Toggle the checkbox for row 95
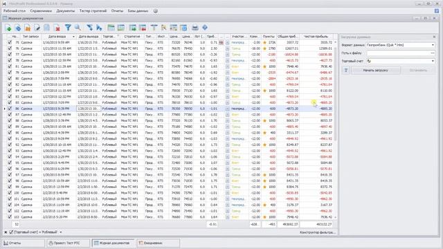 tap(10, 163)
